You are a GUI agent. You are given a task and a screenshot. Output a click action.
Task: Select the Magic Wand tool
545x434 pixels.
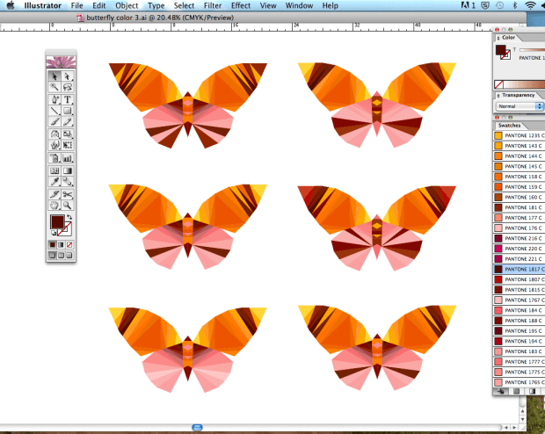pyautogui.click(x=54, y=88)
